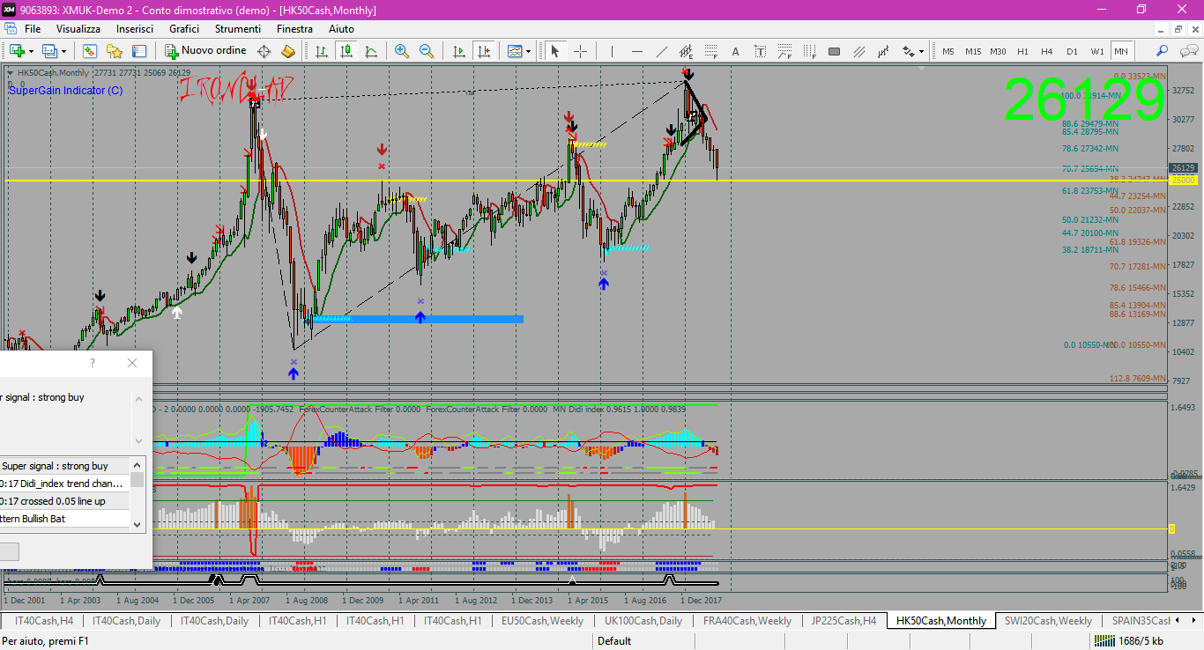Select the 'crossed 0.05 line up' alert row
The height and width of the screenshot is (650, 1204).
(65, 501)
